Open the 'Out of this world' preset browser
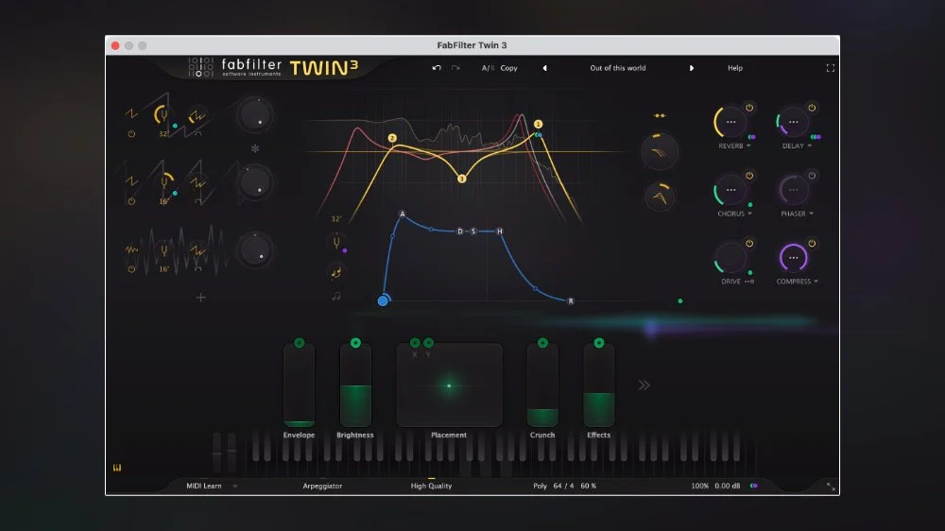 tap(617, 68)
